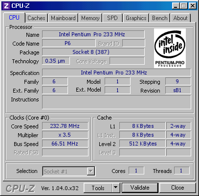Image resolution: width=199 pixels, height=196 pixels.
Task: Click the Level 2 4-way value
Action: pos(178,144)
